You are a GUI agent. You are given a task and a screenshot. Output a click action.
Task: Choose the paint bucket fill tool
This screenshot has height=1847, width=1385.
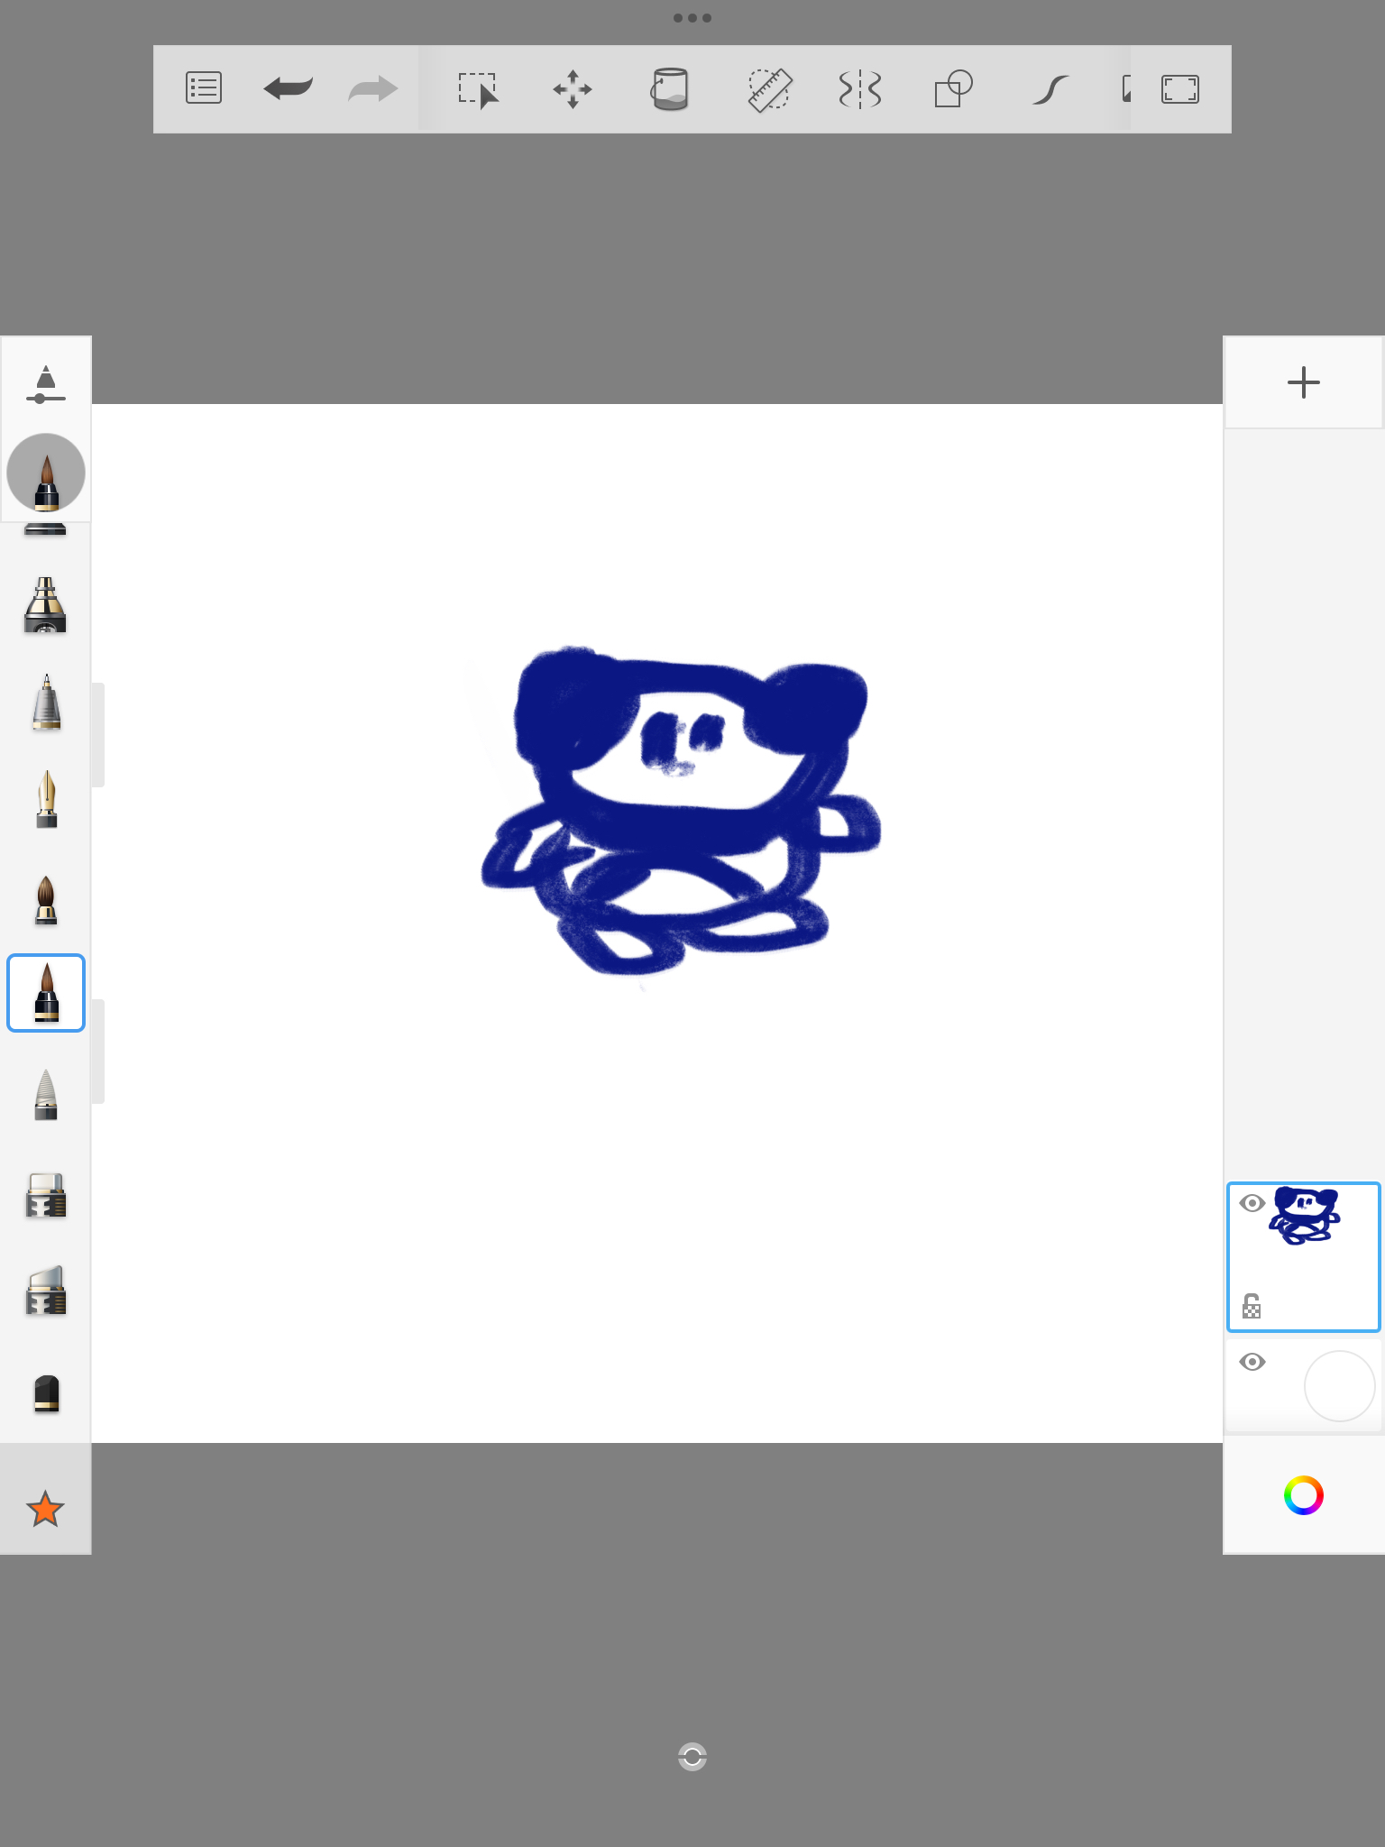point(669,89)
